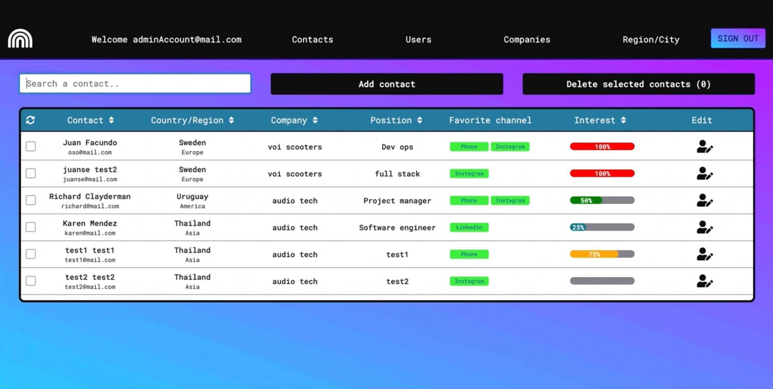The width and height of the screenshot is (773, 389).
Task: Click Uruguay country cell
Action: pyautogui.click(x=192, y=196)
